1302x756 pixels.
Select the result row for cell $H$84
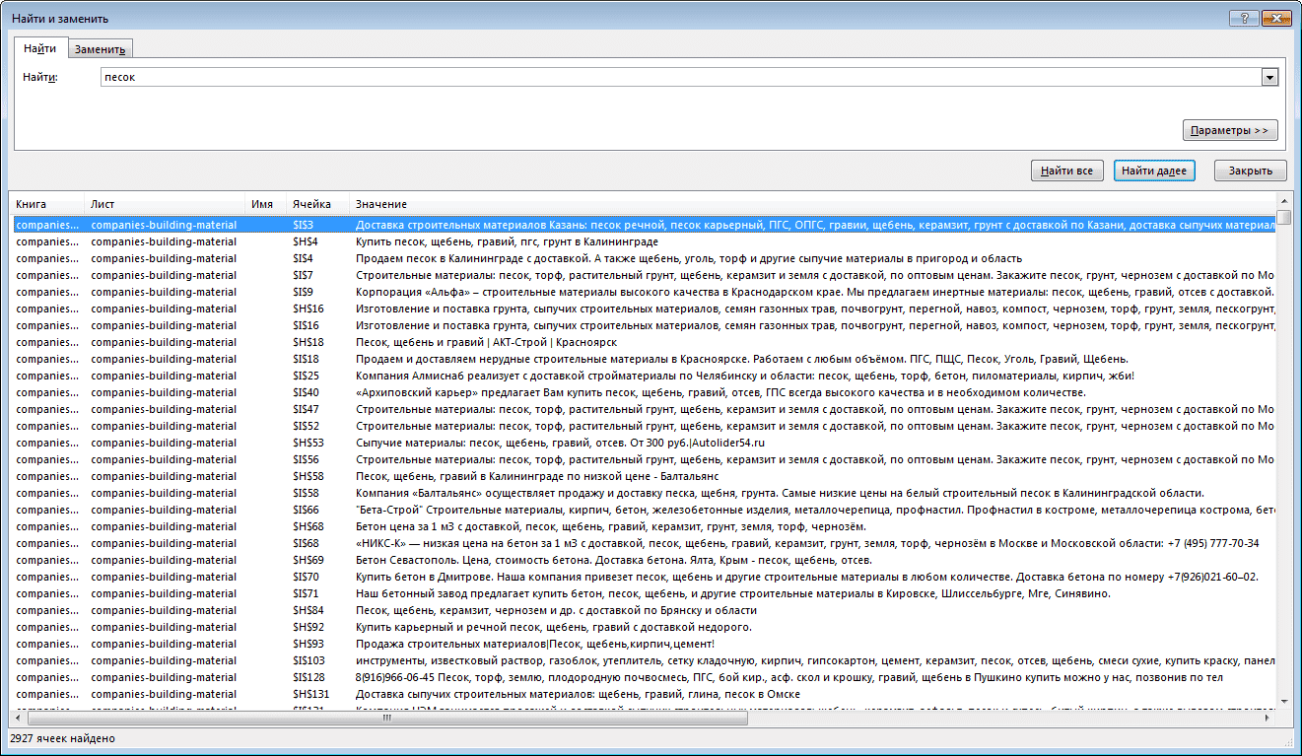[x=643, y=610]
